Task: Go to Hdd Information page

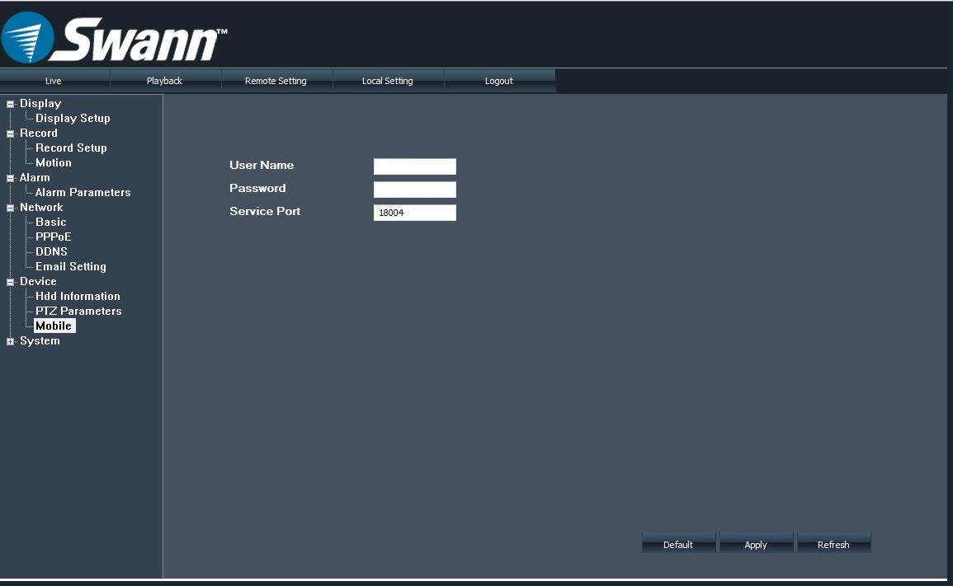Action: point(78,296)
